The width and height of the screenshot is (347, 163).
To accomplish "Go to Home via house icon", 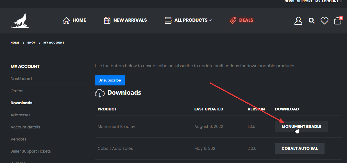I will click(66, 20).
